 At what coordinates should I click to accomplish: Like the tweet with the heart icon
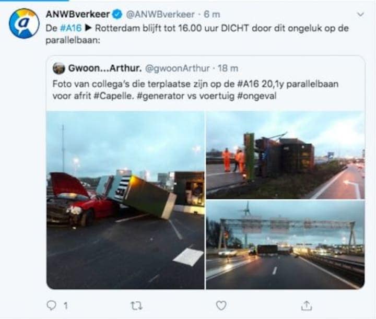pos(221,305)
